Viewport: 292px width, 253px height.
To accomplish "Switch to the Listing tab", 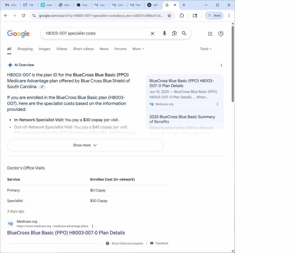I will tap(118, 5).
